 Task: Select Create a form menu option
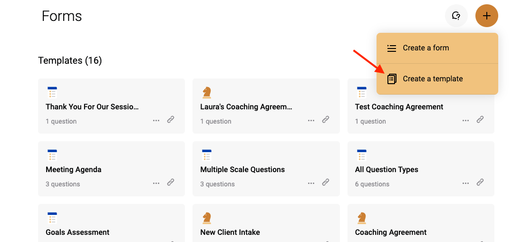(437, 48)
